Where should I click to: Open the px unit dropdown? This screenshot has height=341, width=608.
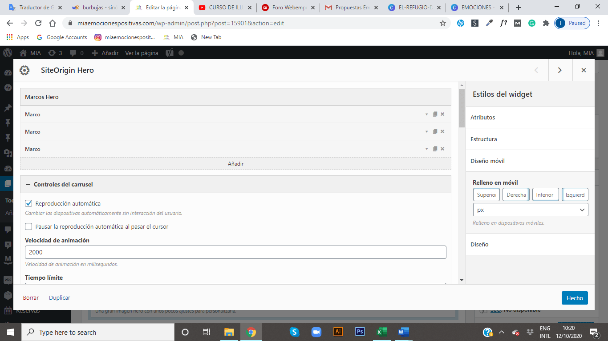(531, 210)
